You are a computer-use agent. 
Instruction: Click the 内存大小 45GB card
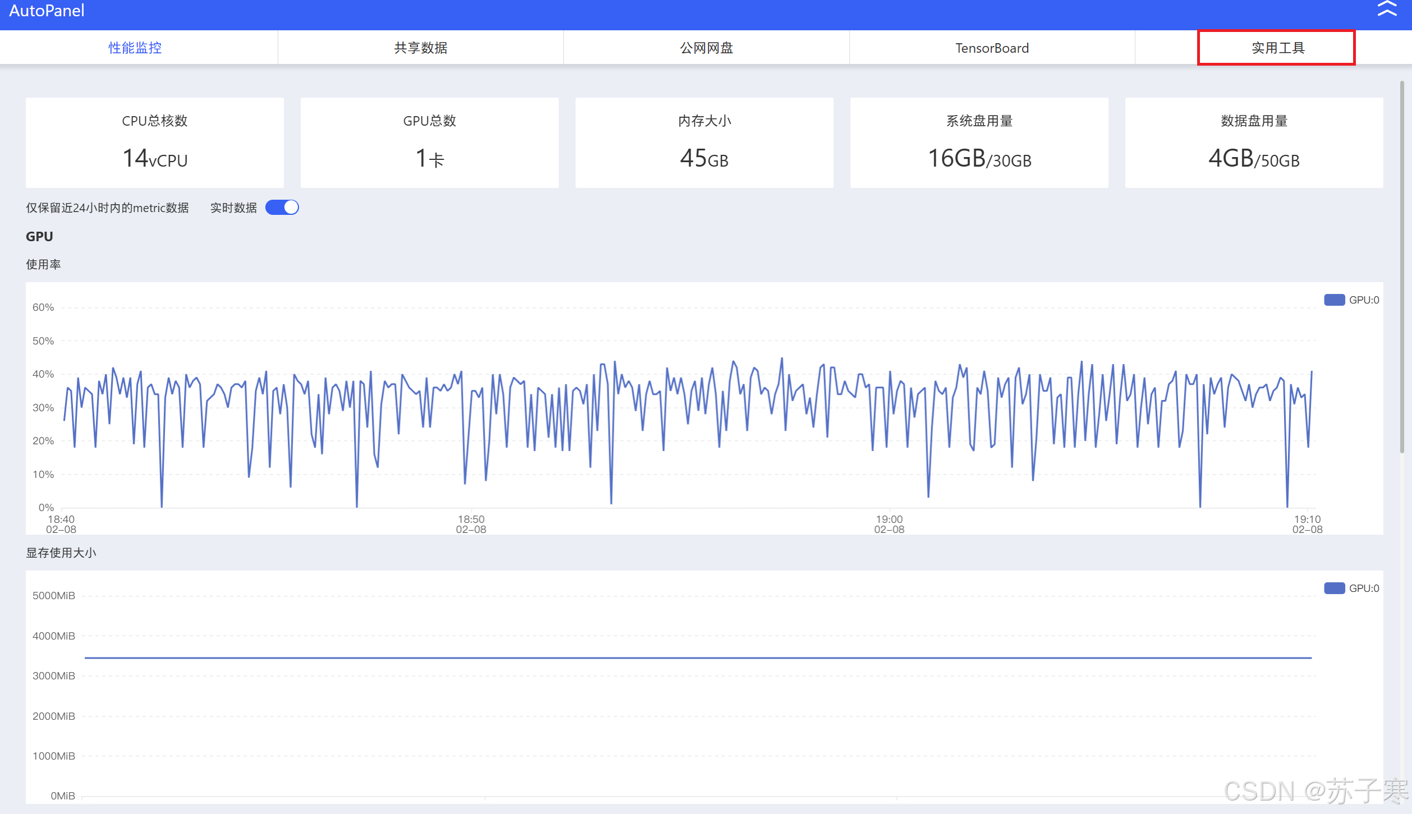(x=705, y=143)
